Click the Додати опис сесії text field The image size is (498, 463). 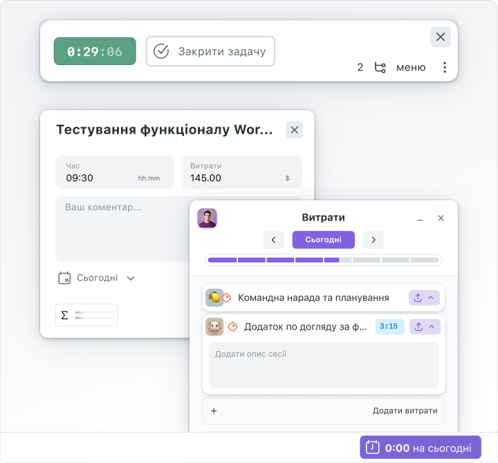[324, 365]
